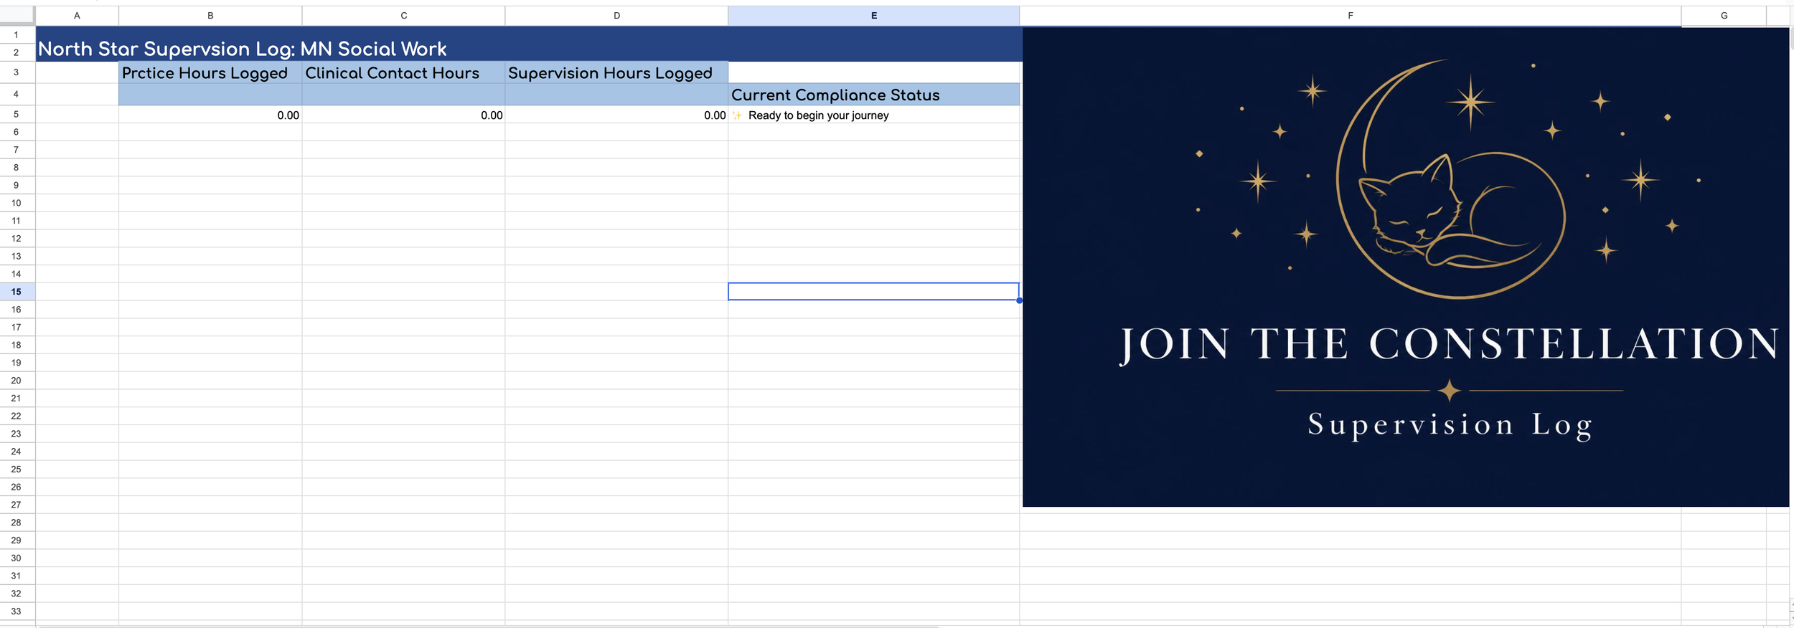Choose the row 31 header
Viewport: 1794px width, 628px height.
[17, 576]
